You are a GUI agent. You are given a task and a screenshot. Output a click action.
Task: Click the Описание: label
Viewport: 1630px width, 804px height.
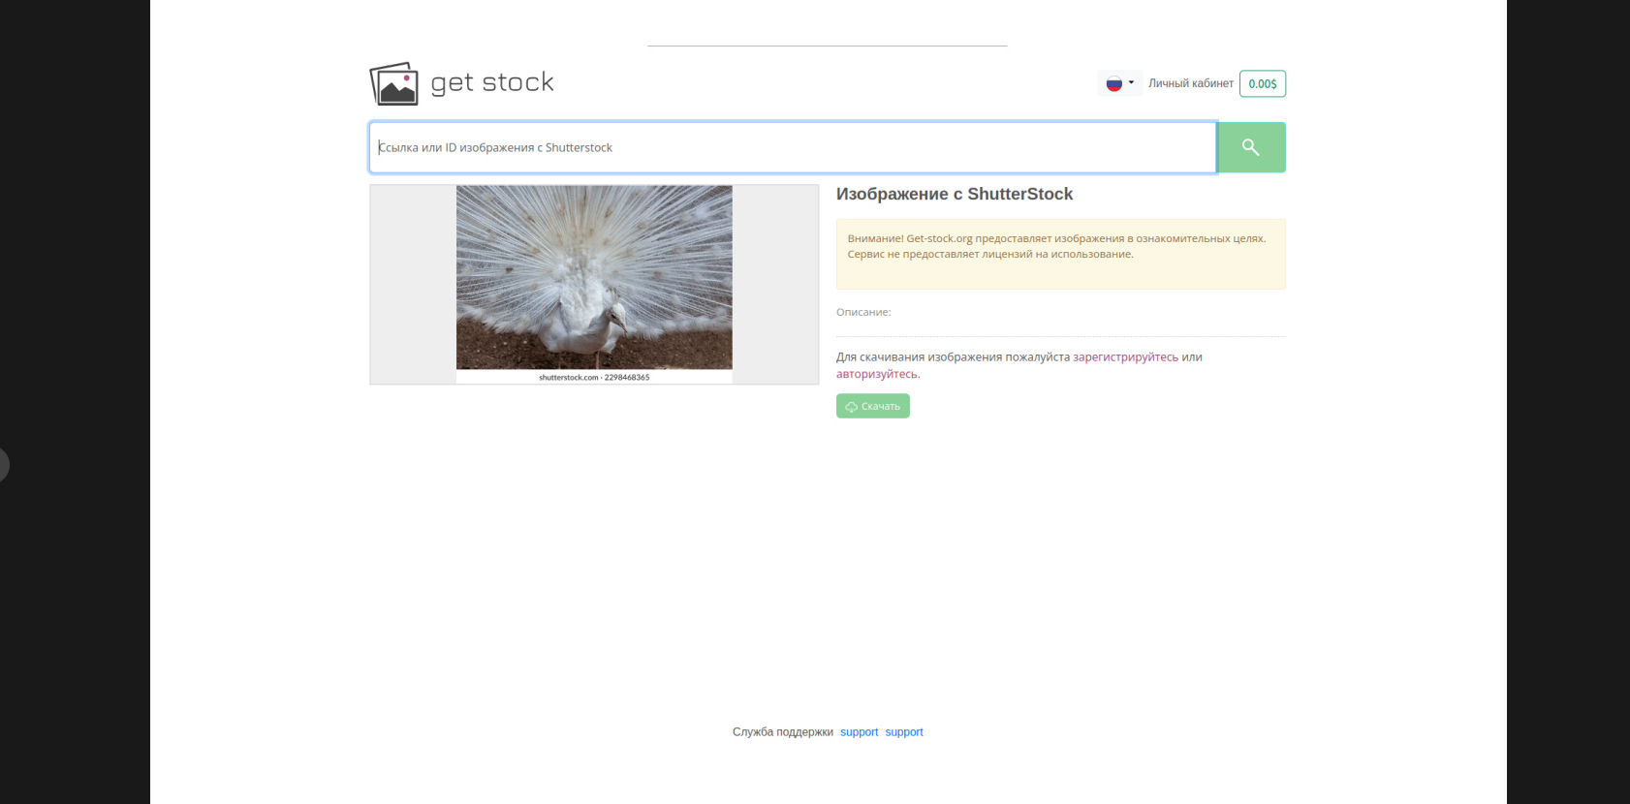click(x=863, y=312)
